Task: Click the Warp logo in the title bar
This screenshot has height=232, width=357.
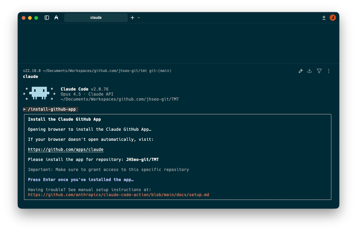Action: [x=56, y=18]
